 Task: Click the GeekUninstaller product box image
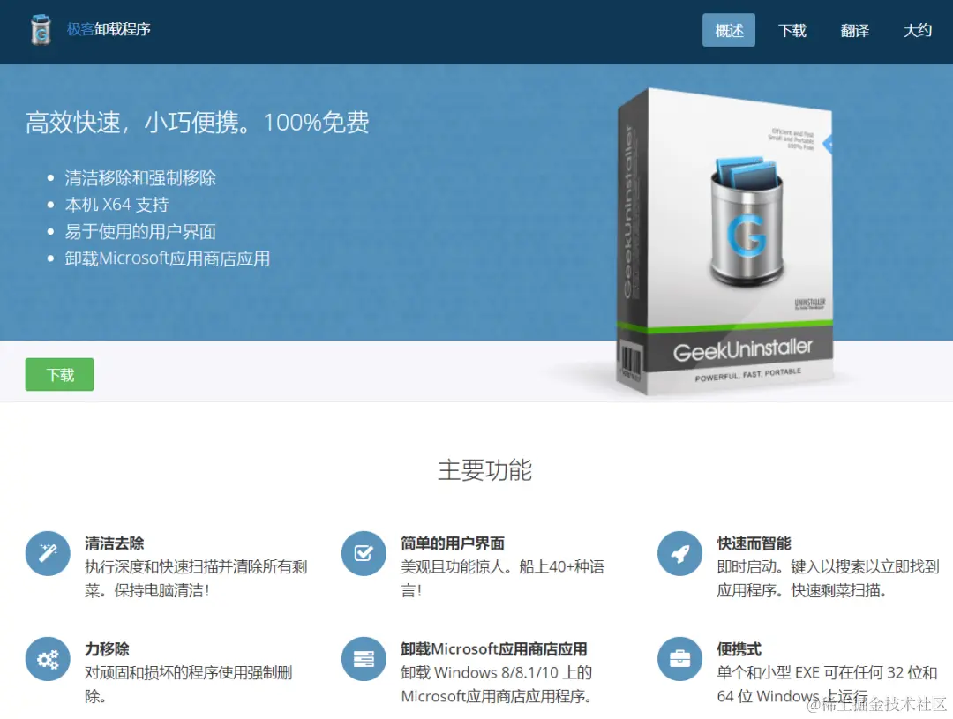[724, 242]
